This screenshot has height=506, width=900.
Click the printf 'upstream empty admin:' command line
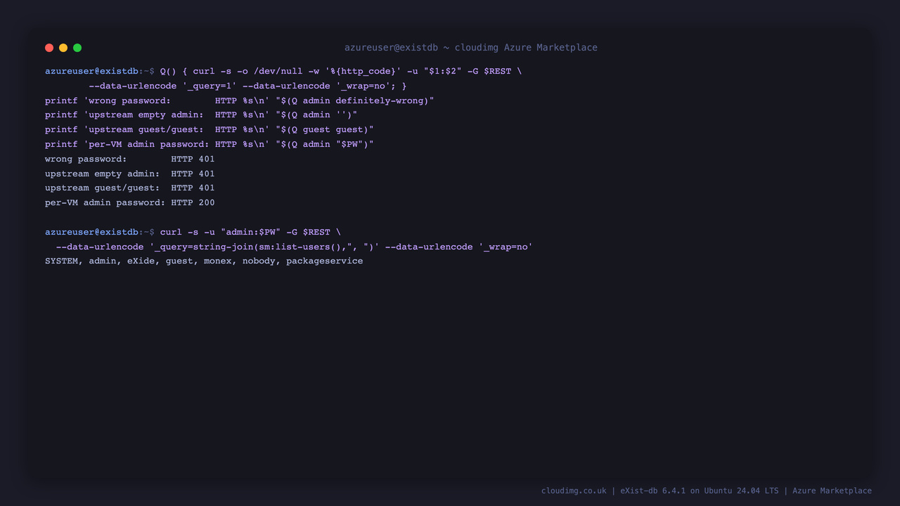coord(201,115)
